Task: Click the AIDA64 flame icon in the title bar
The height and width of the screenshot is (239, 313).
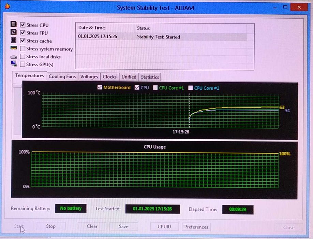Action: [7, 6]
